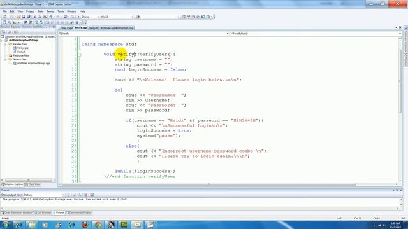Click the Properties Window icon in toolbar
Screen dimensions: 408x229
189,17
